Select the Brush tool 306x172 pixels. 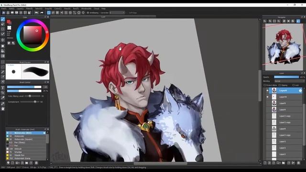pyautogui.click(x=3, y=19)
